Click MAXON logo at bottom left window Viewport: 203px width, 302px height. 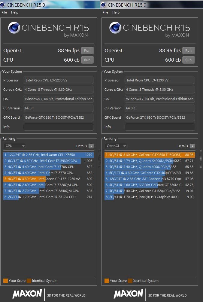(x=27, y=294)
